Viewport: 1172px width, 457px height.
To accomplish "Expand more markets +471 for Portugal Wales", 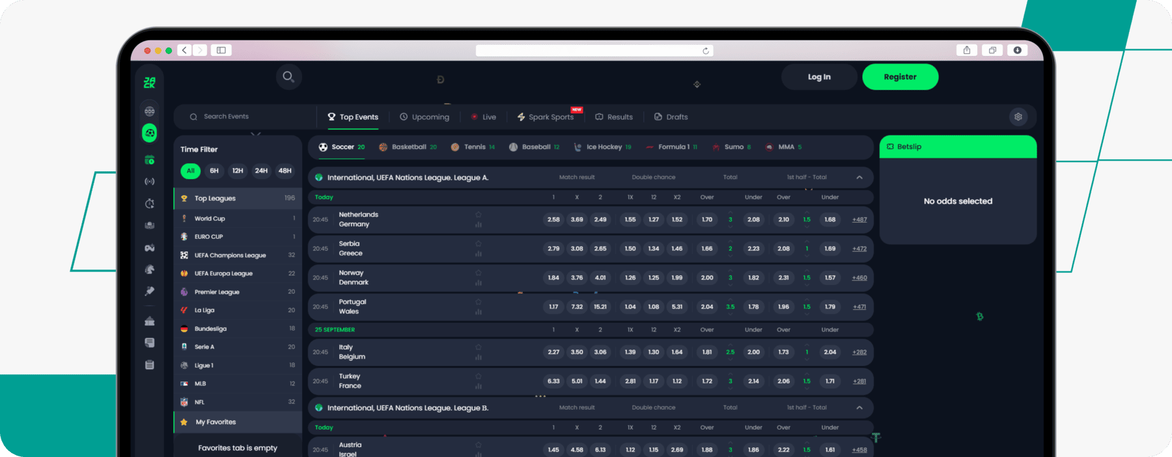I will [x=859, y=307].
